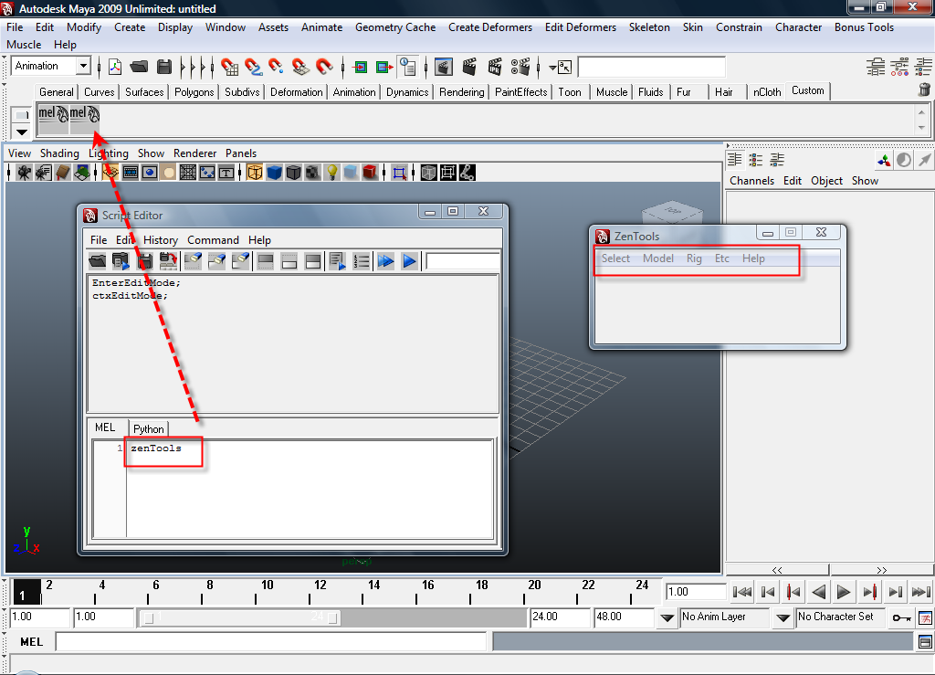Click the second mel shelf button
935x675 pixels.
[85, 119]
